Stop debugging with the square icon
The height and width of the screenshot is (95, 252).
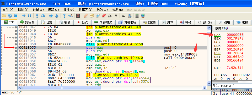(16, 15)
